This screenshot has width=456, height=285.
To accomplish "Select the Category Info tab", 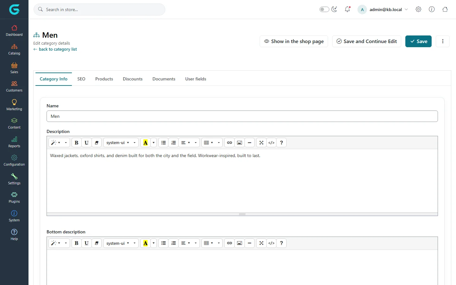I will (54, 79).
